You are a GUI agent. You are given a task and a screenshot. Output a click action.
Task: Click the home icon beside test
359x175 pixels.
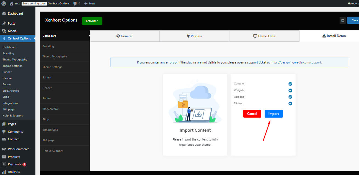coord(11,4)
